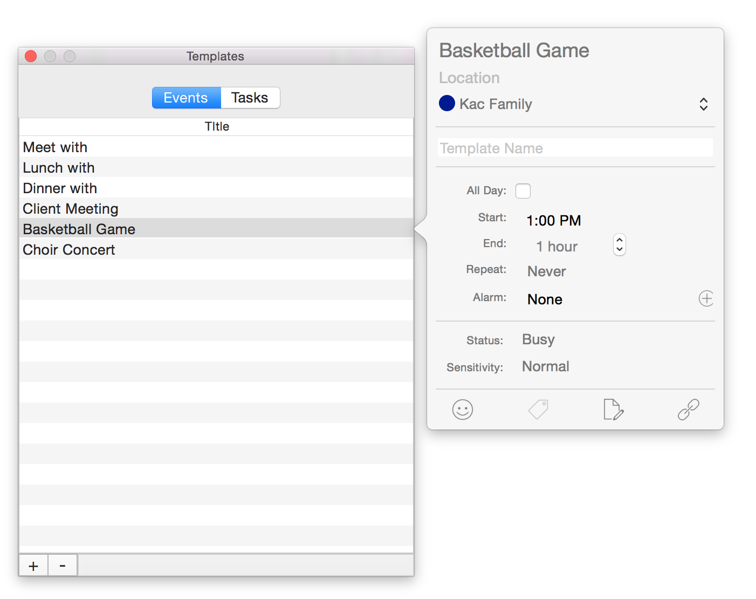Change the Normal sensitivity value
The image size is (756, 599).
(545, 366)
